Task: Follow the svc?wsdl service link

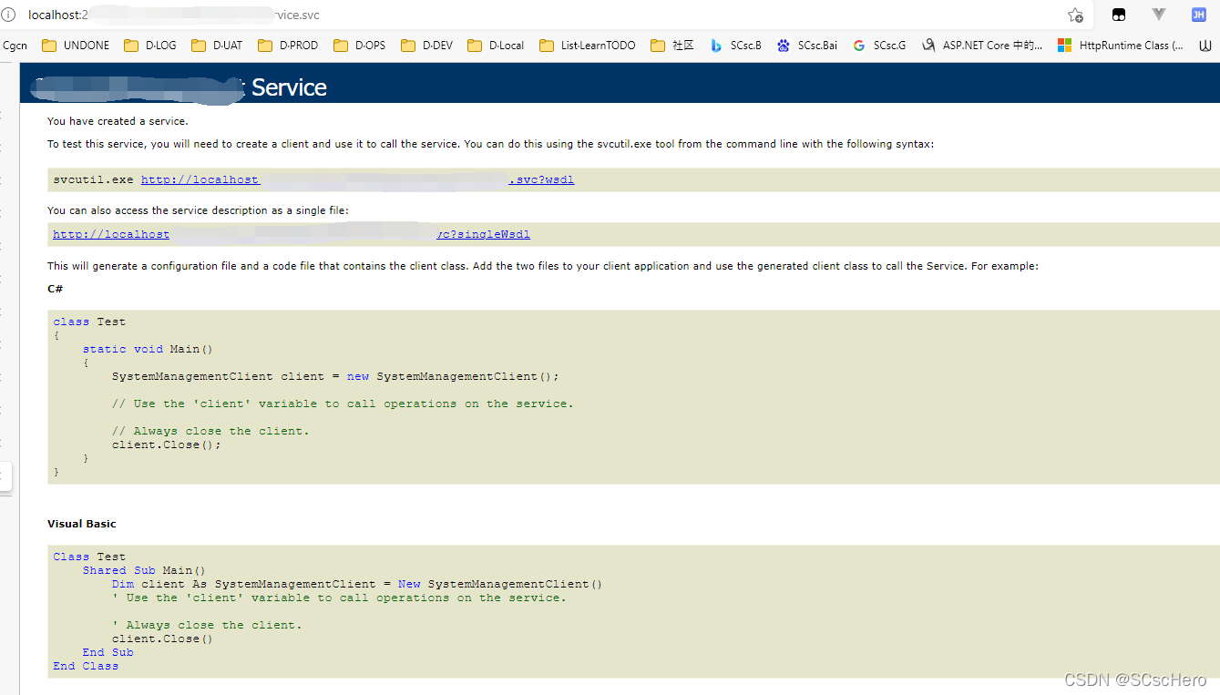Action: point(541,180)
